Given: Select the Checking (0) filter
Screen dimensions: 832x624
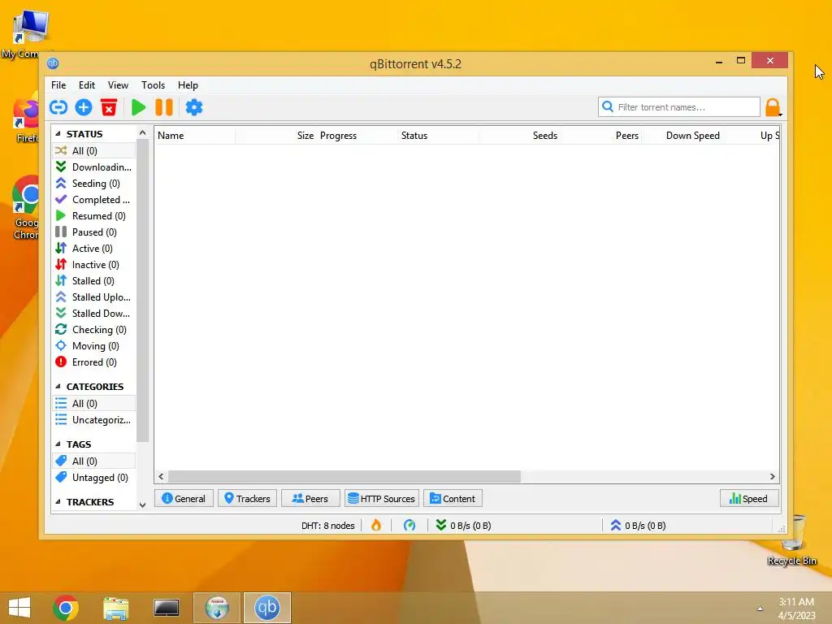Looking at the screenshot, I should coord(94,330).
